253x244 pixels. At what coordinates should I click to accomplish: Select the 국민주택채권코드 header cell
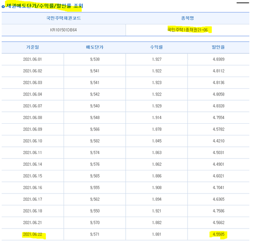coord(64,18)
